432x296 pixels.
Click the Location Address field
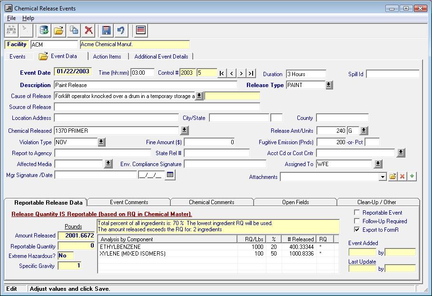(x=116, y=118)
